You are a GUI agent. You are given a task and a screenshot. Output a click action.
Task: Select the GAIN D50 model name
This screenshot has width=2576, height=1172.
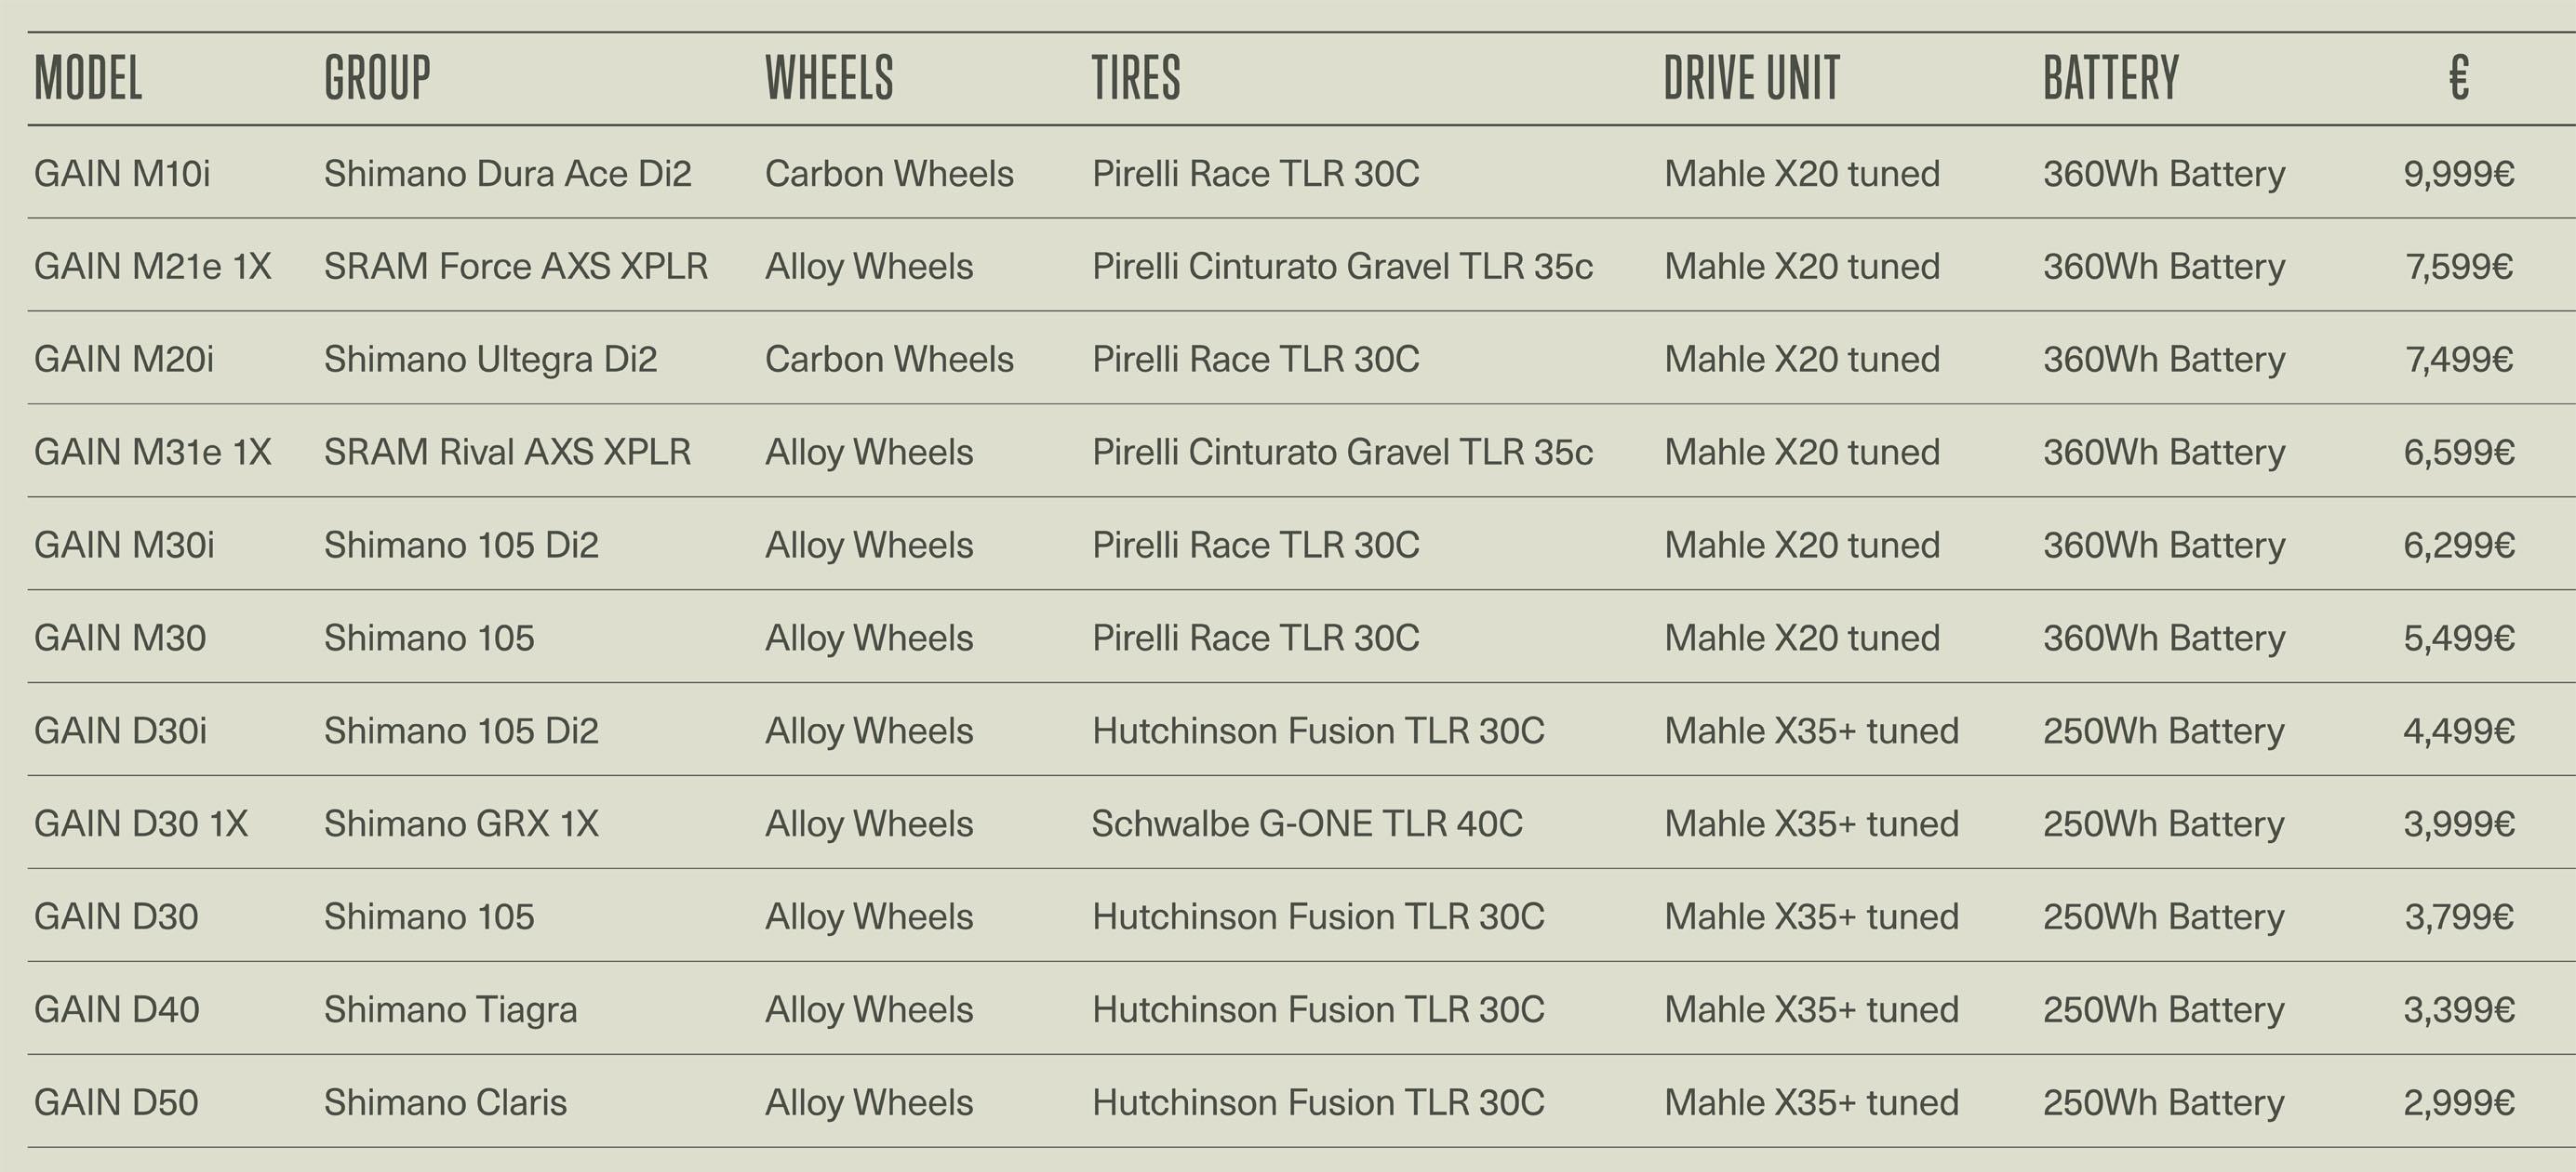tap(116, 1103)
